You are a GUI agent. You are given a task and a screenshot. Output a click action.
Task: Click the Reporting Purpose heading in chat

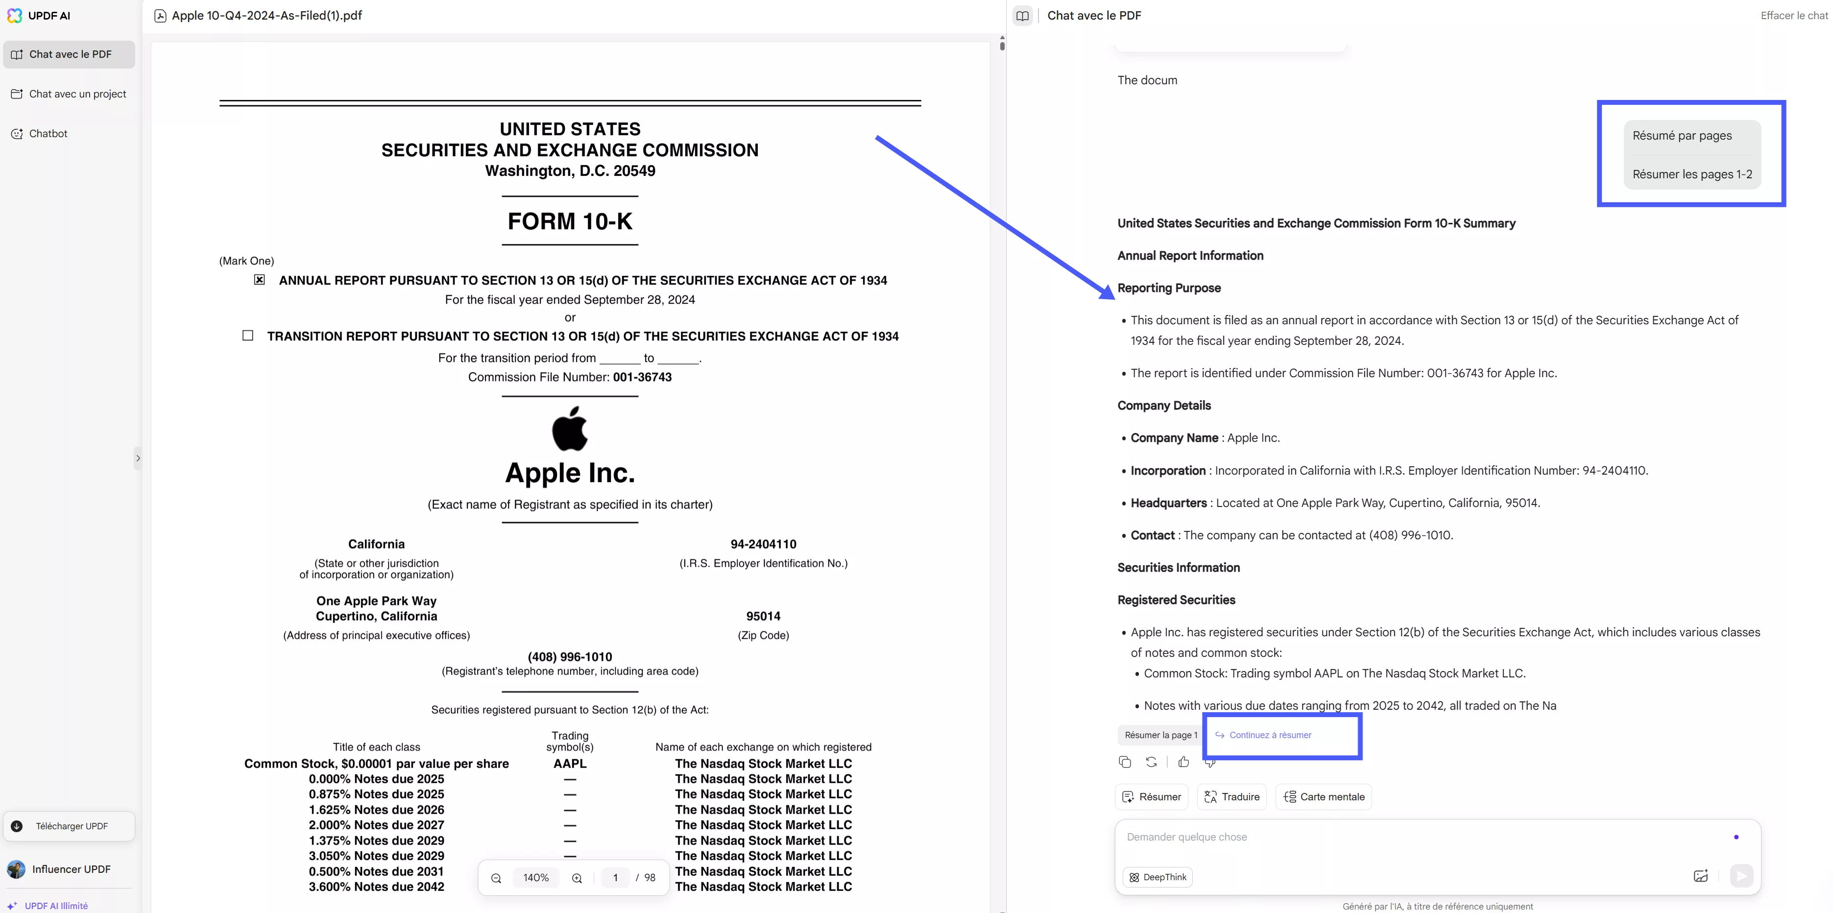coord(1169,288)
